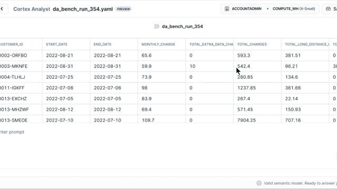
Task: Click total charges value 542.4
Action: 244,66
